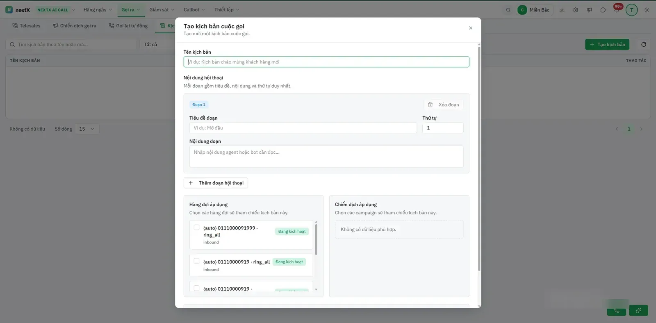Select the Miền Bắc region selector
Viewport: 656px width, 323px height.
[x=535, y=10]
